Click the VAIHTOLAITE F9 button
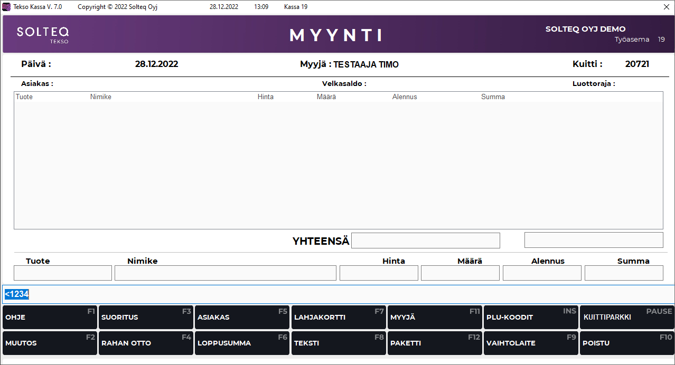 [531, 343]
